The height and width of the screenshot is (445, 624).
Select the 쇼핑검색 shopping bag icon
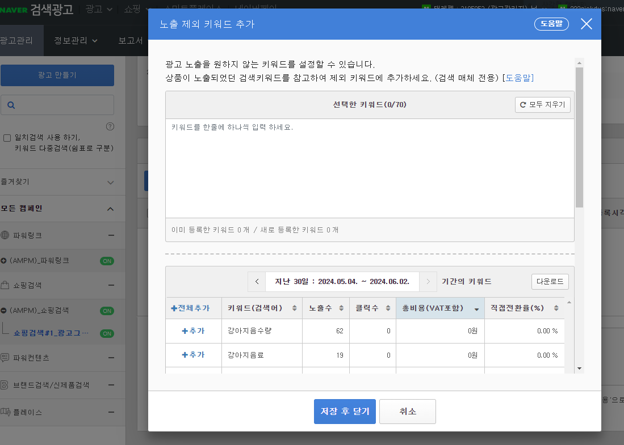click(x=5, y=285)
